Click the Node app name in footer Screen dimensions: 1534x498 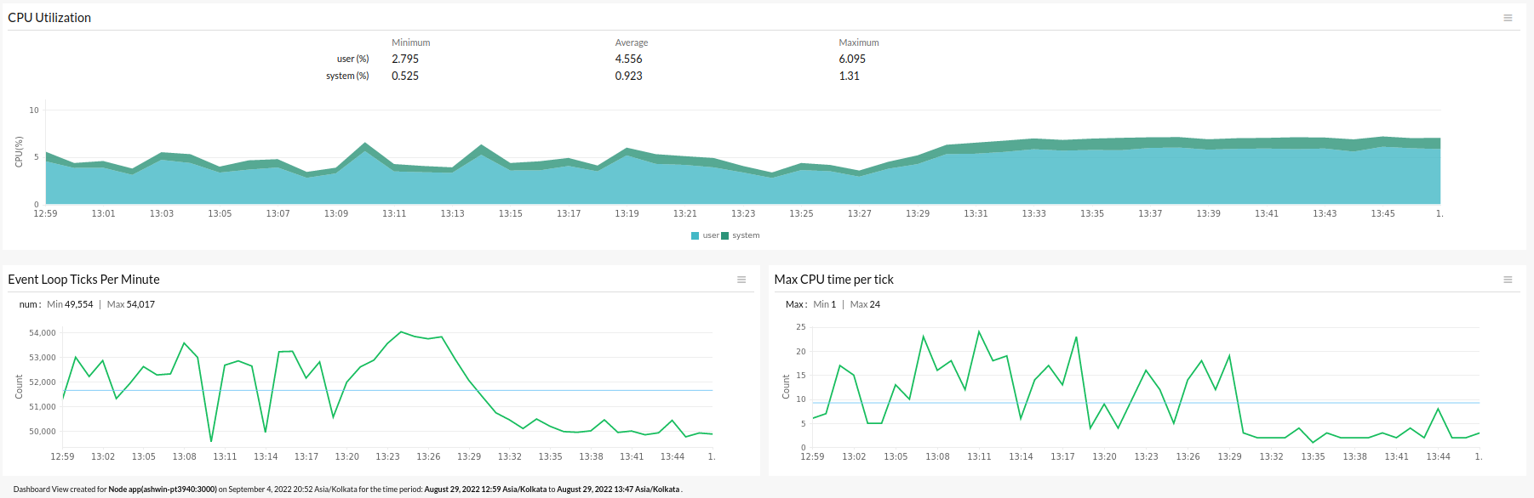click(162, 490)
